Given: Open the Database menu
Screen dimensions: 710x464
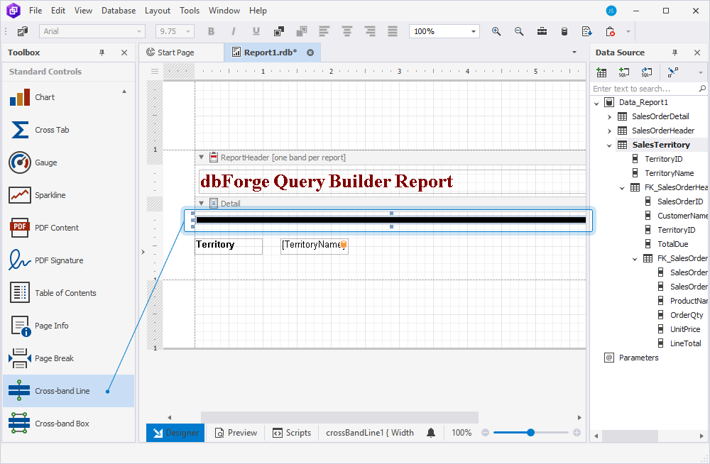Looking at the screenshot, I should pyautogui.click(x=119, y=11).
